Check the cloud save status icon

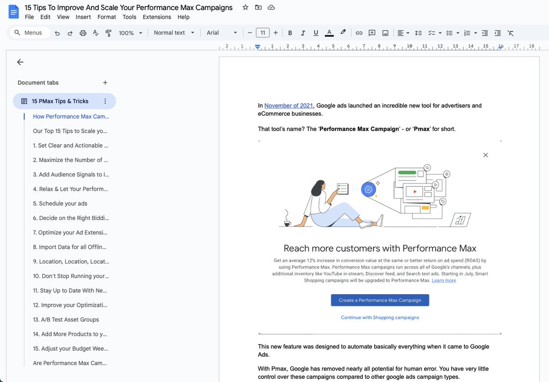tap(271, 7)
